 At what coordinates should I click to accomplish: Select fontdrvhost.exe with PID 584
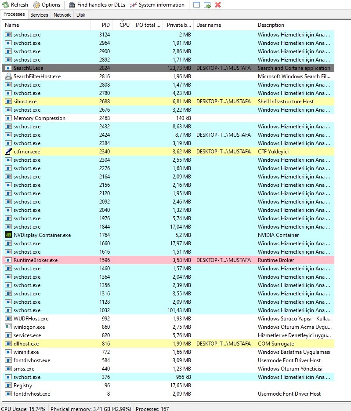32,360
